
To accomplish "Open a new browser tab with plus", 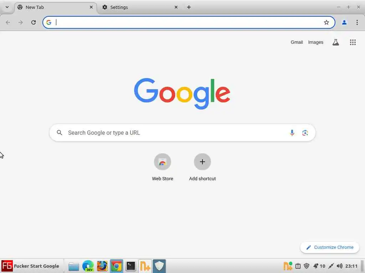I will pyautogui.click(x=189, y=7).
